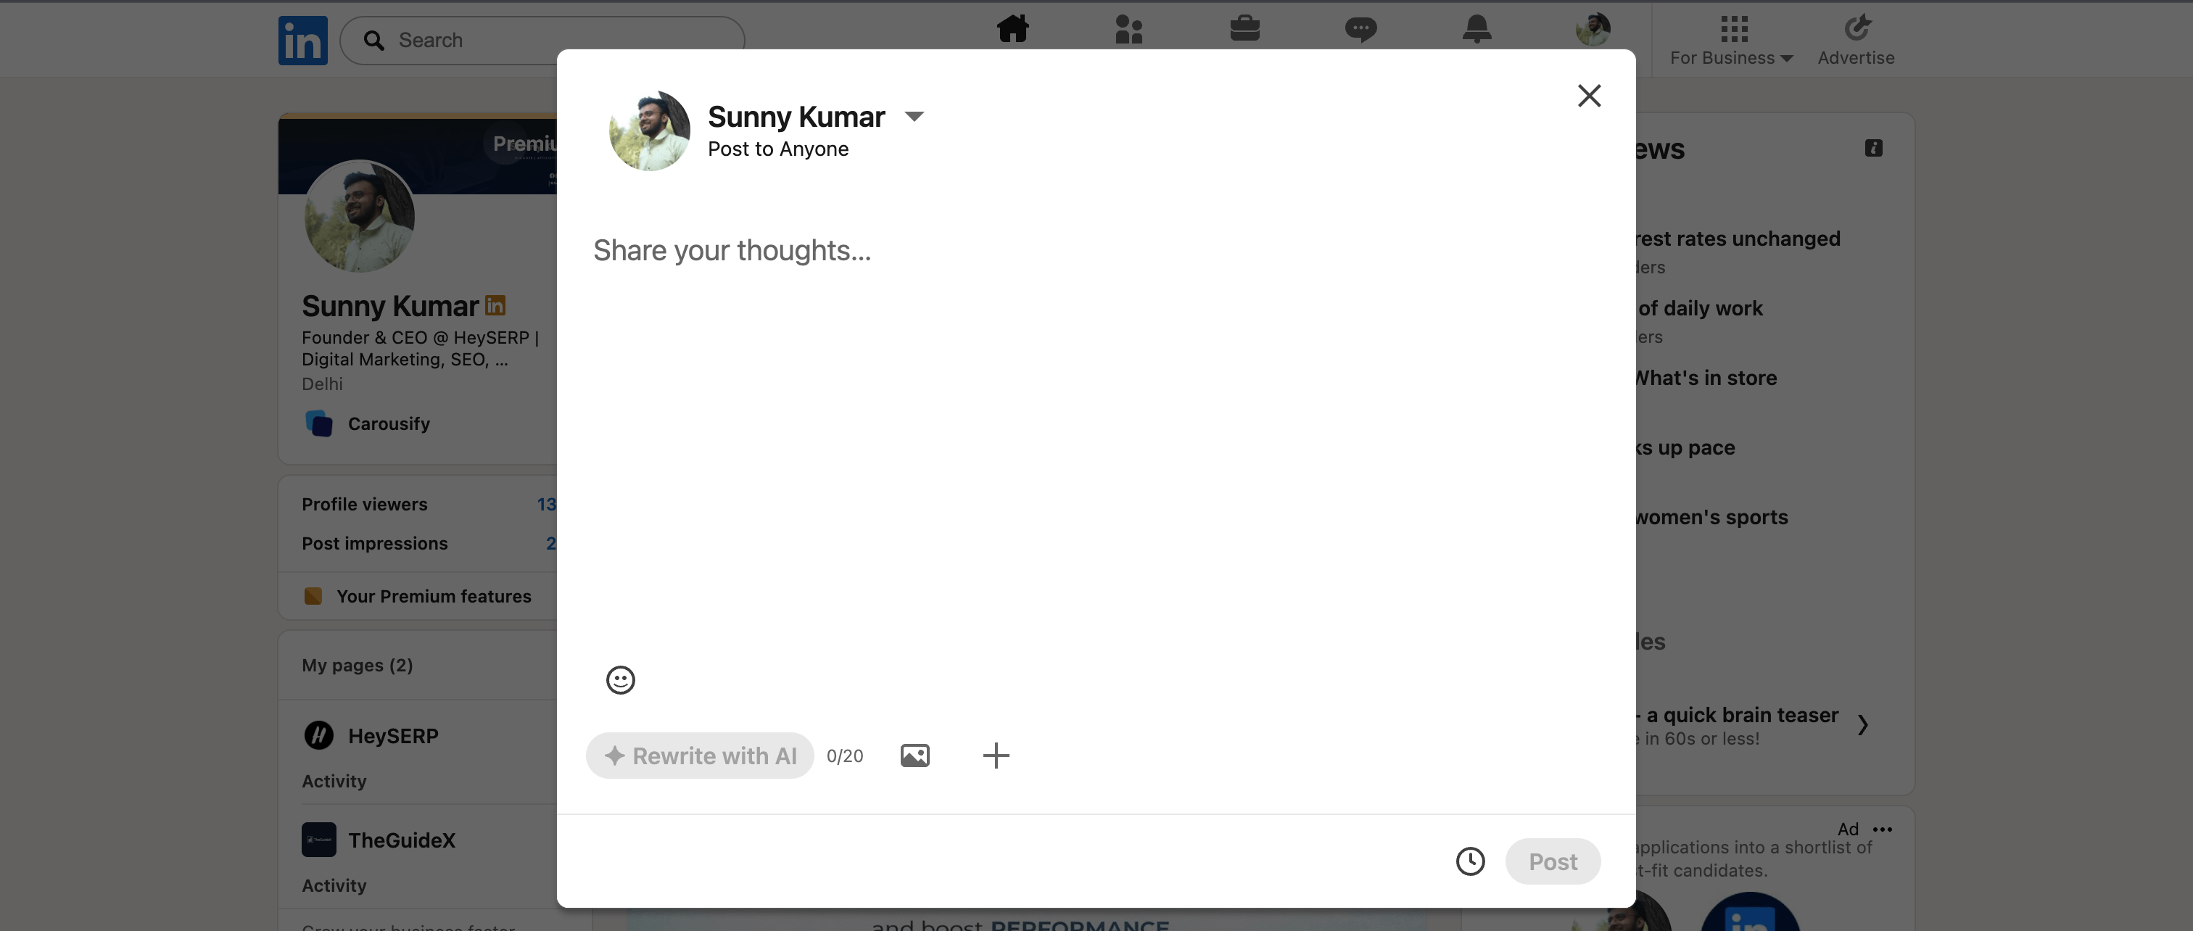Open My Network from the top navigation
This screenshot has height=931, width=2193.
pyautogui.click(x=1128, y=30)
